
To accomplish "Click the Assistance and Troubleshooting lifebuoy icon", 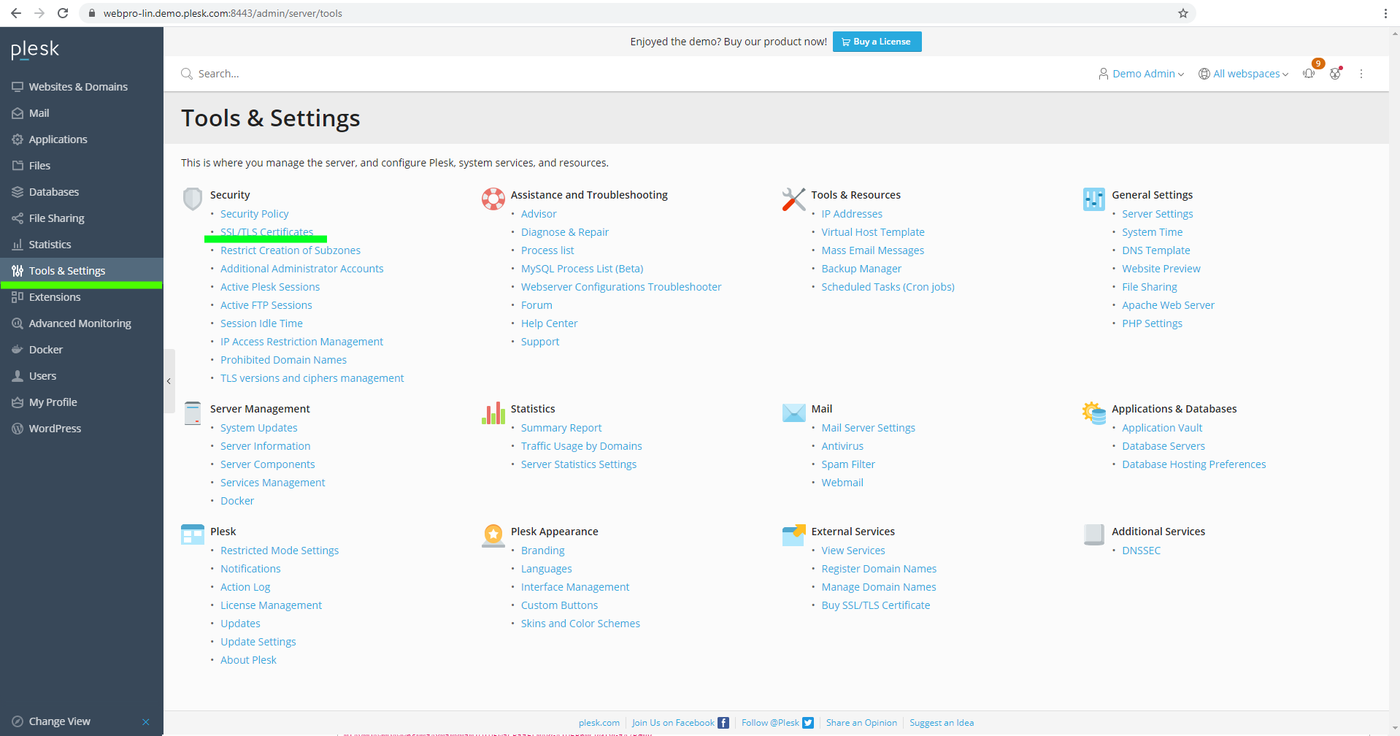I will [x=493, y=199].
